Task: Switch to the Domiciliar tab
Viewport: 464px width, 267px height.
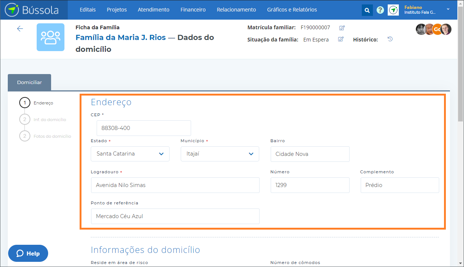Action: pyautogui.click(x=29, y=83)
